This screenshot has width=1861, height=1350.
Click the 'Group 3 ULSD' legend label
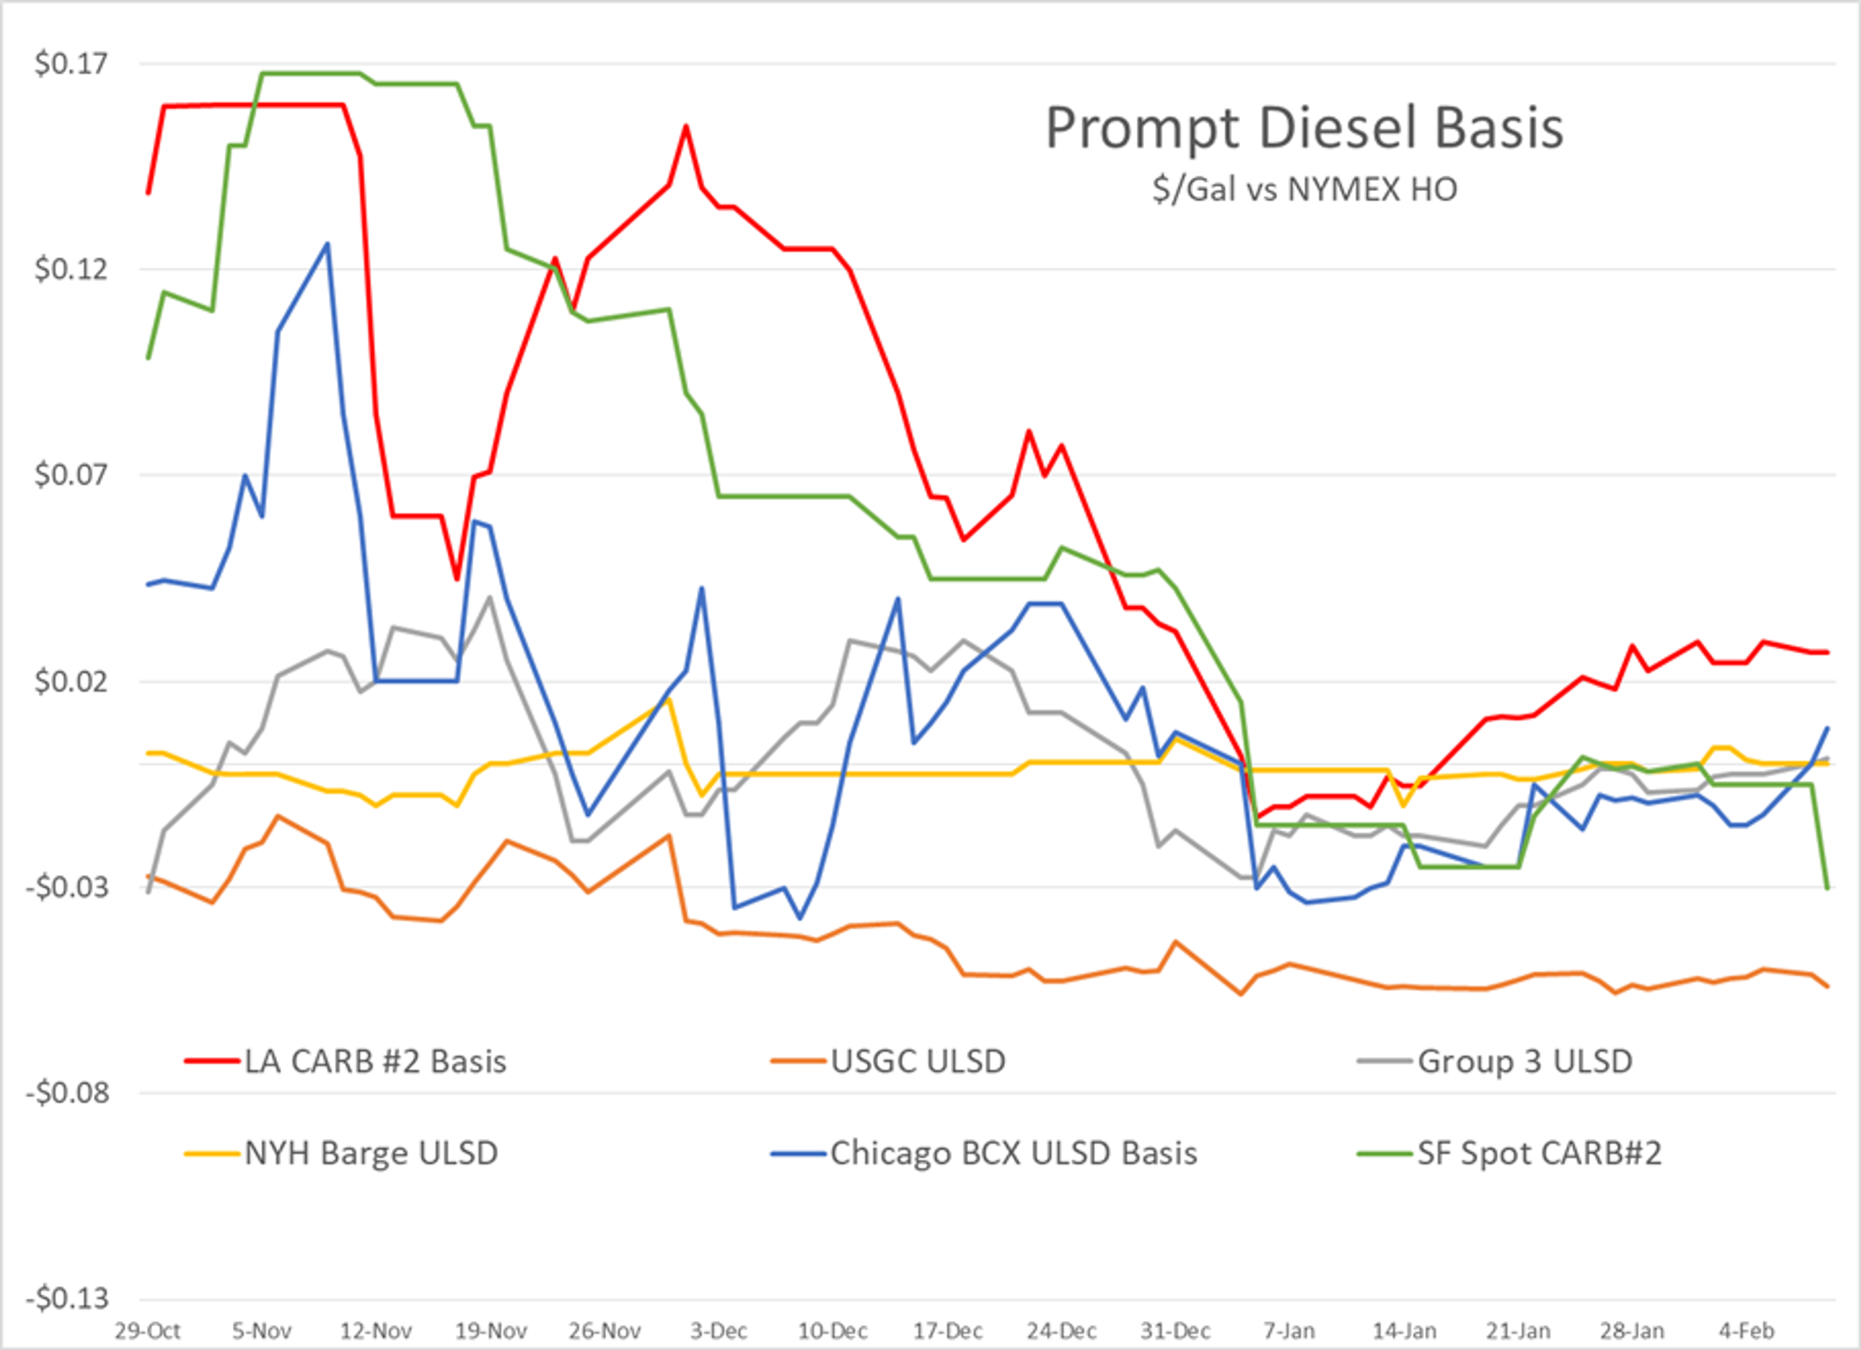pyautogui.click(x=1526, y=1061)
